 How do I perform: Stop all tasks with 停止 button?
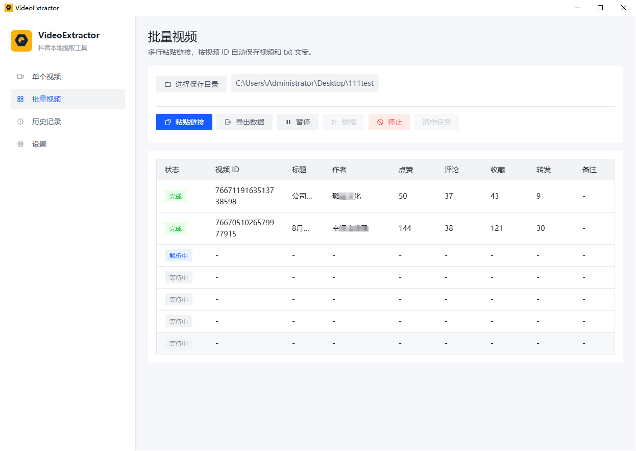point(389,122)
